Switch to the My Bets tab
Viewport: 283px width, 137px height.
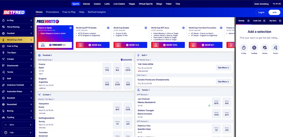point(275,21)
